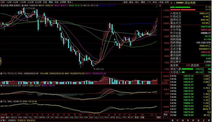Image resolution: width=212 pixels, height=122 pixels.
Task: Click the round icon before VOL-TDX panel title
Action: [x=1, y=74]
